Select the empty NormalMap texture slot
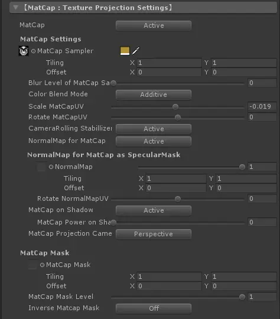The image size is (280, 319). point(41,167)
